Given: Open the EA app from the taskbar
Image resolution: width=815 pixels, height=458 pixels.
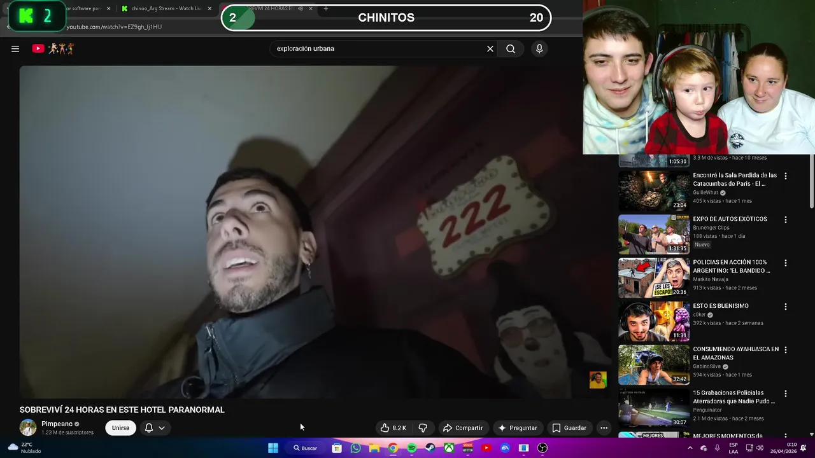Looking at the screenshot, I should 505,448.
